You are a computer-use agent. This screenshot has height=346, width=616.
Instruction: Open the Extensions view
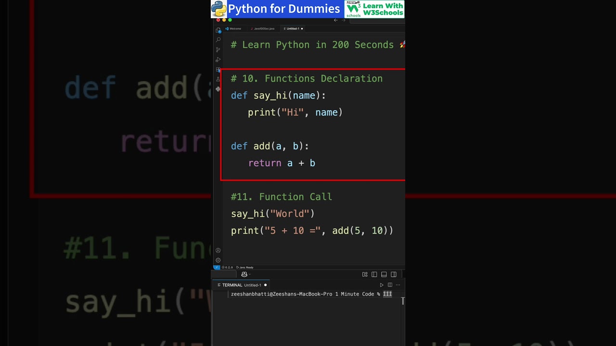click(218, 70)
